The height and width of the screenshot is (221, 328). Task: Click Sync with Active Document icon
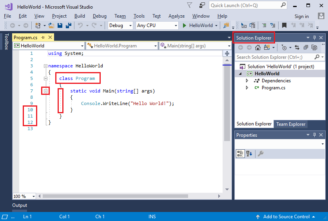coord(297,47)
